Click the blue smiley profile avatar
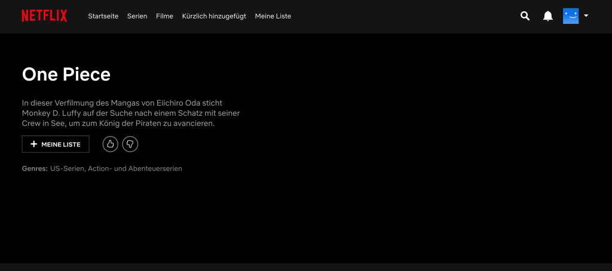The width and height of the screenshot is (612, 271). point(571,16)
